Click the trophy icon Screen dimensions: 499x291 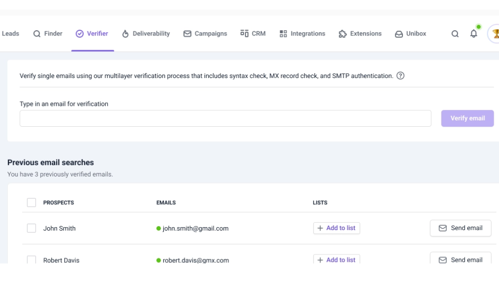[495, 34]
